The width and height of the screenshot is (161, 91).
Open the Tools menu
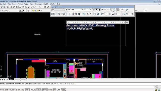26,4
